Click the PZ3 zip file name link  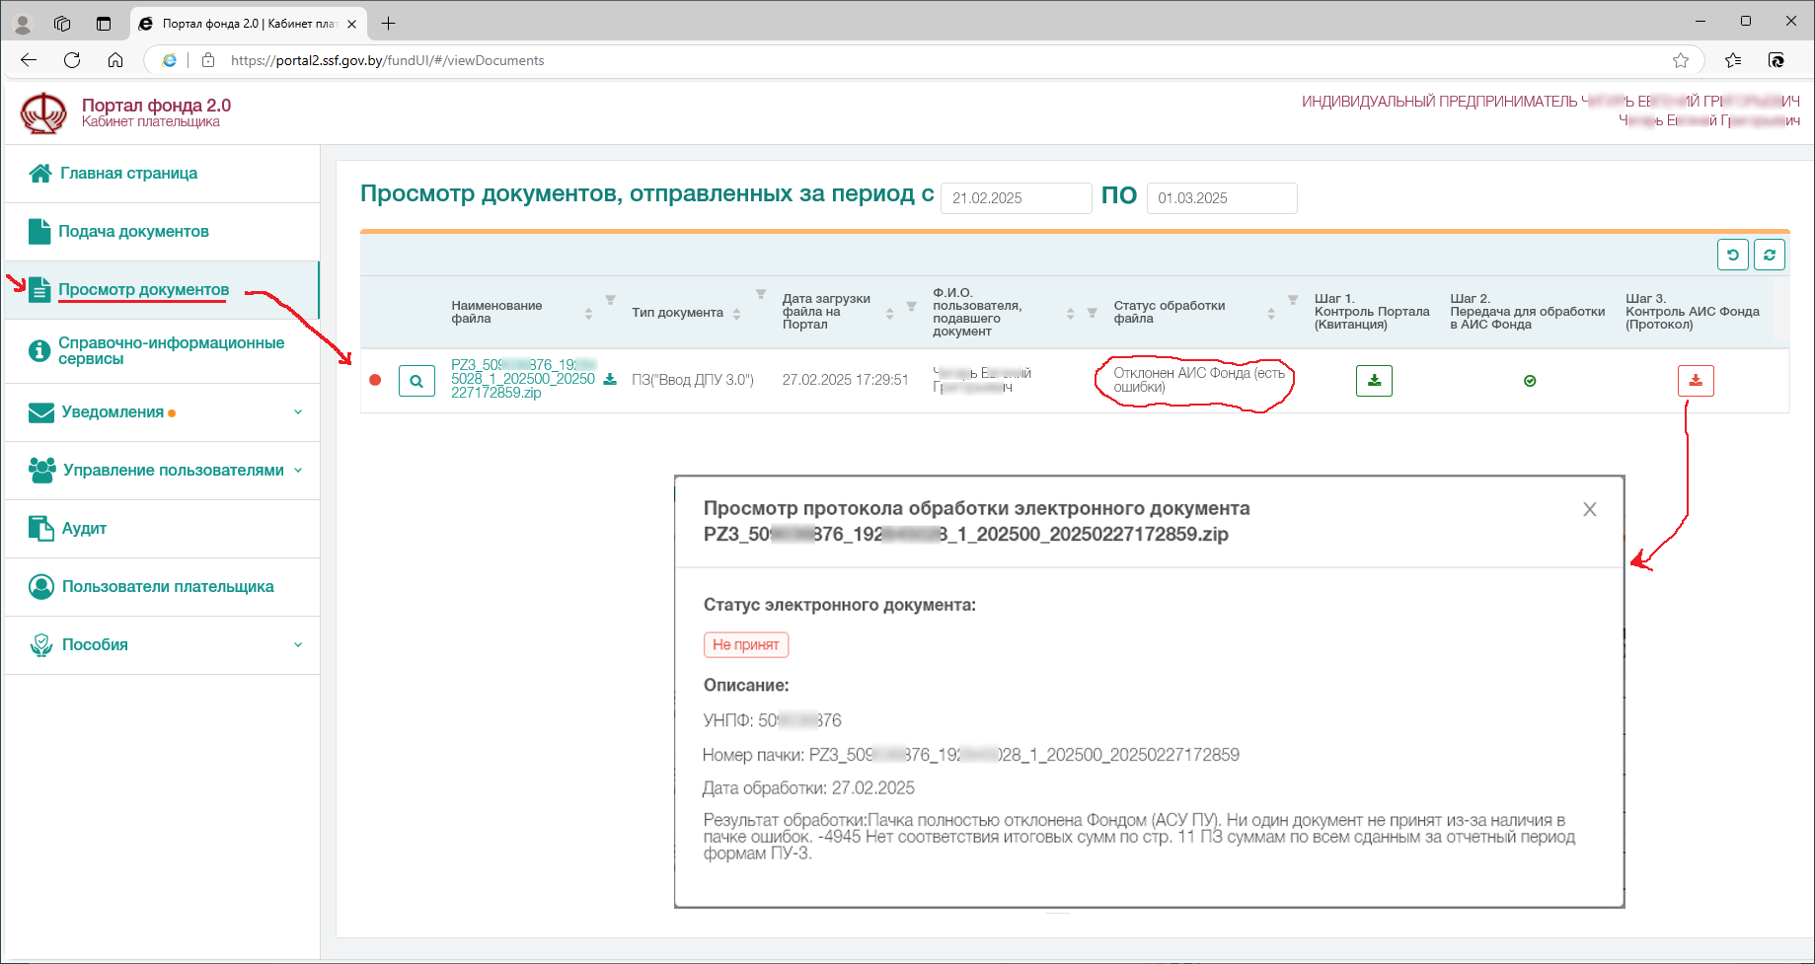point(523,379)
